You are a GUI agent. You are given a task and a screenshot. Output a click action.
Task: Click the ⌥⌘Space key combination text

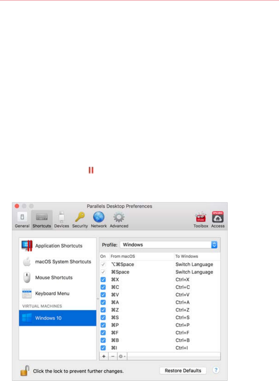coord(122,264)
